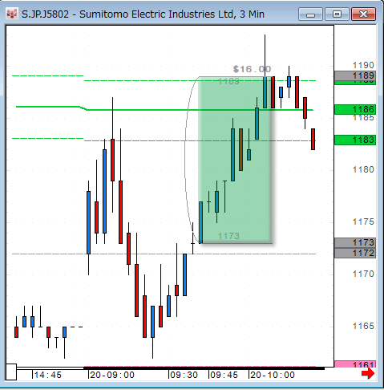Click the gray 1189 price marker
The image size is (384, 390).
tap(355, 75)
